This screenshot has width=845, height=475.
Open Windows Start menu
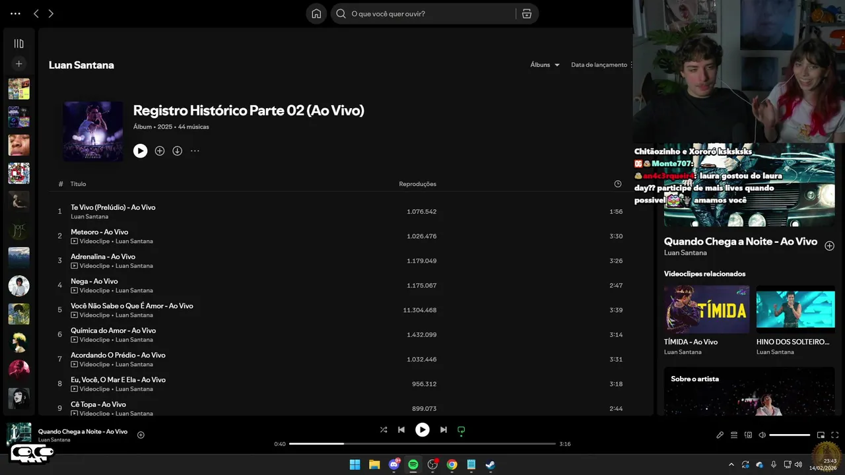coord(355,464)
